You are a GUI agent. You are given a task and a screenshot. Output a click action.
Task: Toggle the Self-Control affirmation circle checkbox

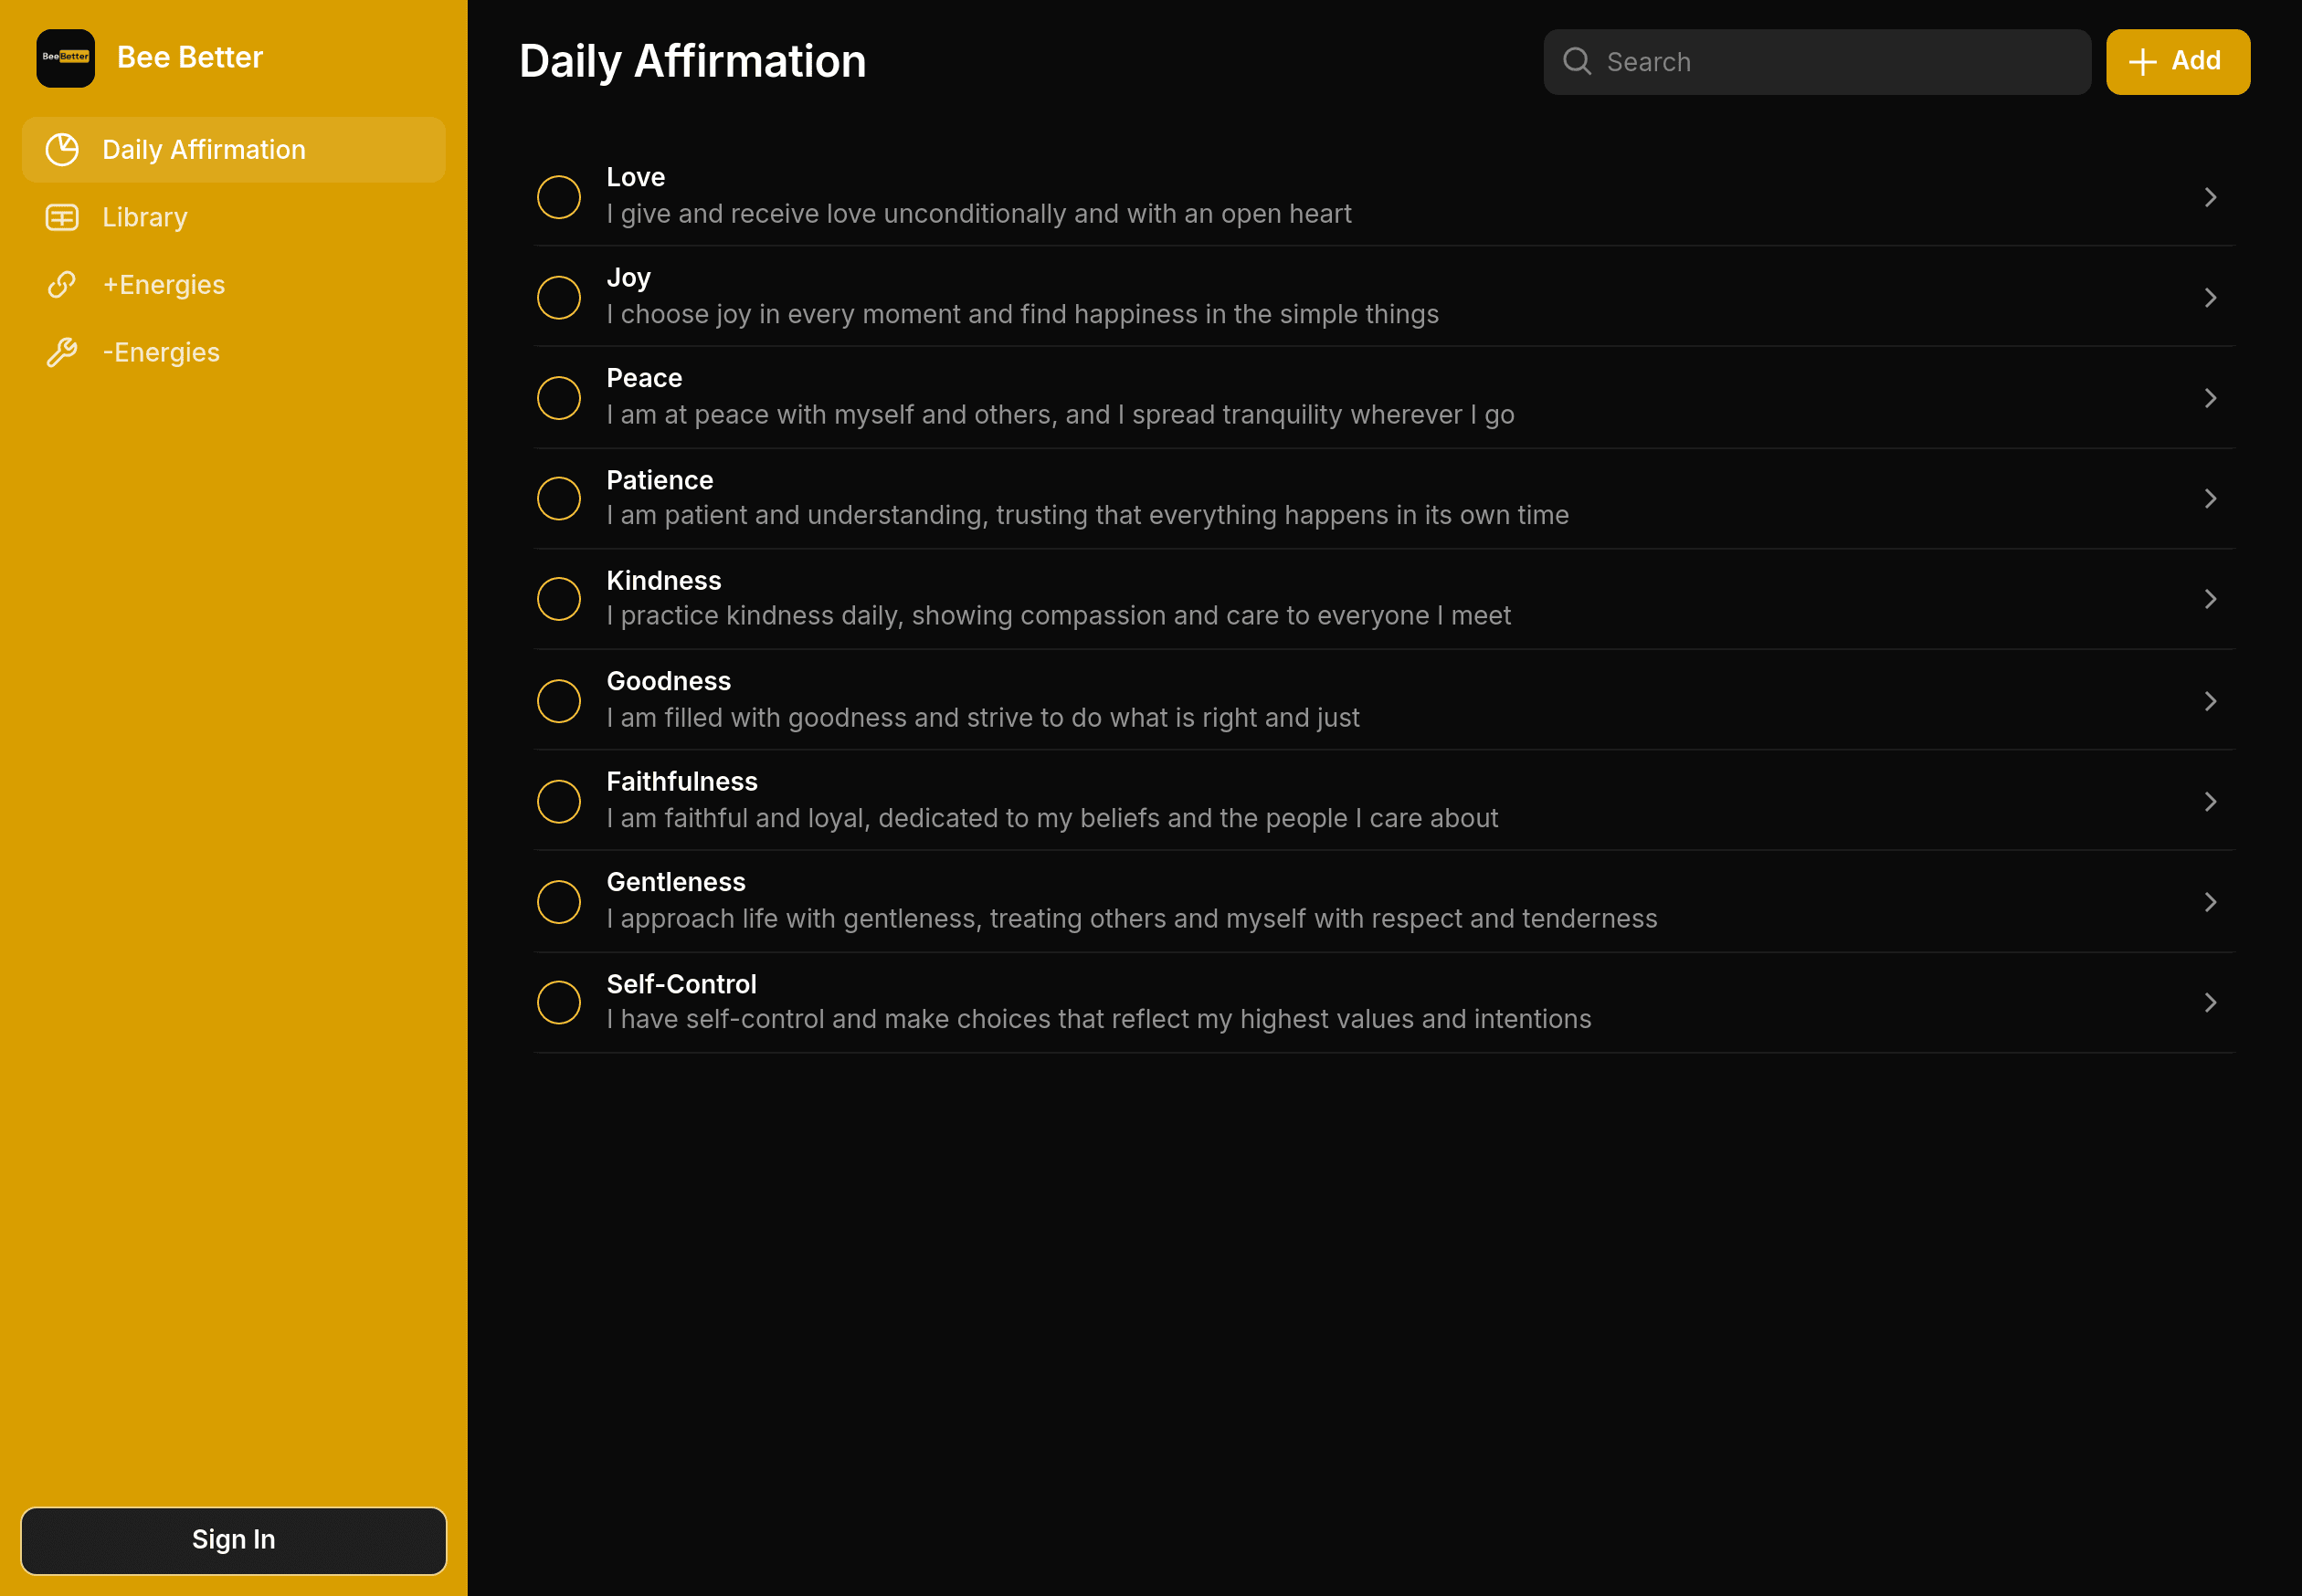pos(558,1002)
